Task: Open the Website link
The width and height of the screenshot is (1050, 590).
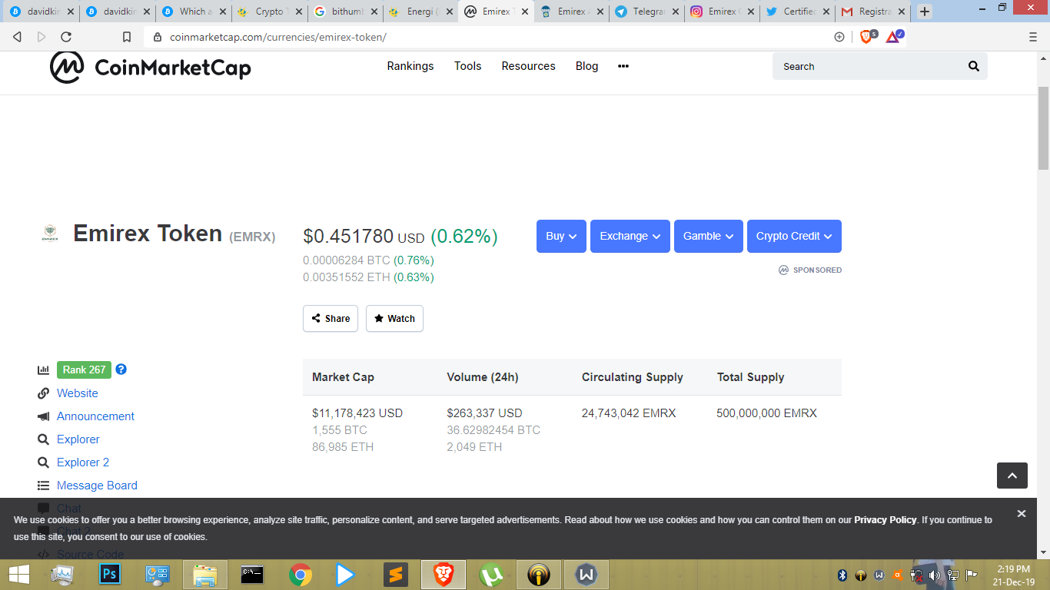Action: pyautogui.click(x=78, y=393)
